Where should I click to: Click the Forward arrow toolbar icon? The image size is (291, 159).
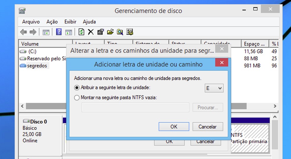pos(33,32)
